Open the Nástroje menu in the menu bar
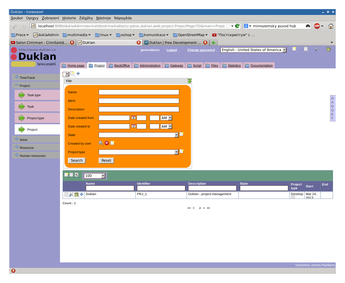This screenshot has width=345, height=283. [x=103, y=18]
